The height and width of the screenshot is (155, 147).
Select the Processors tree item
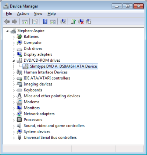[x=33, y=120]
